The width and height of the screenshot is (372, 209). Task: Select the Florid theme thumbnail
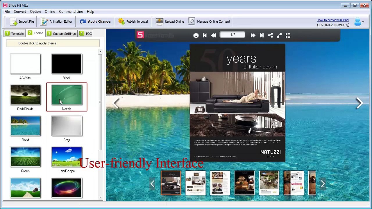pyautogui.click(x=25, y=126)
